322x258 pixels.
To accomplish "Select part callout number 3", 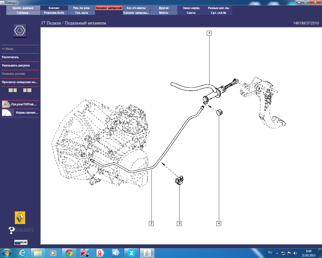I will [x=179, y=223].
